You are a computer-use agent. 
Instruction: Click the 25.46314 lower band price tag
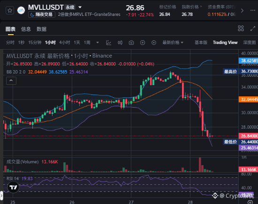248,148
